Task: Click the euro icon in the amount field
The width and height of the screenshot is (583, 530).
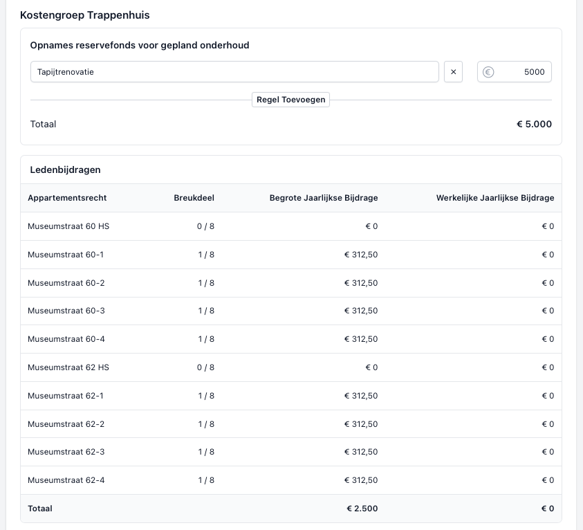Action: (488, 72)
